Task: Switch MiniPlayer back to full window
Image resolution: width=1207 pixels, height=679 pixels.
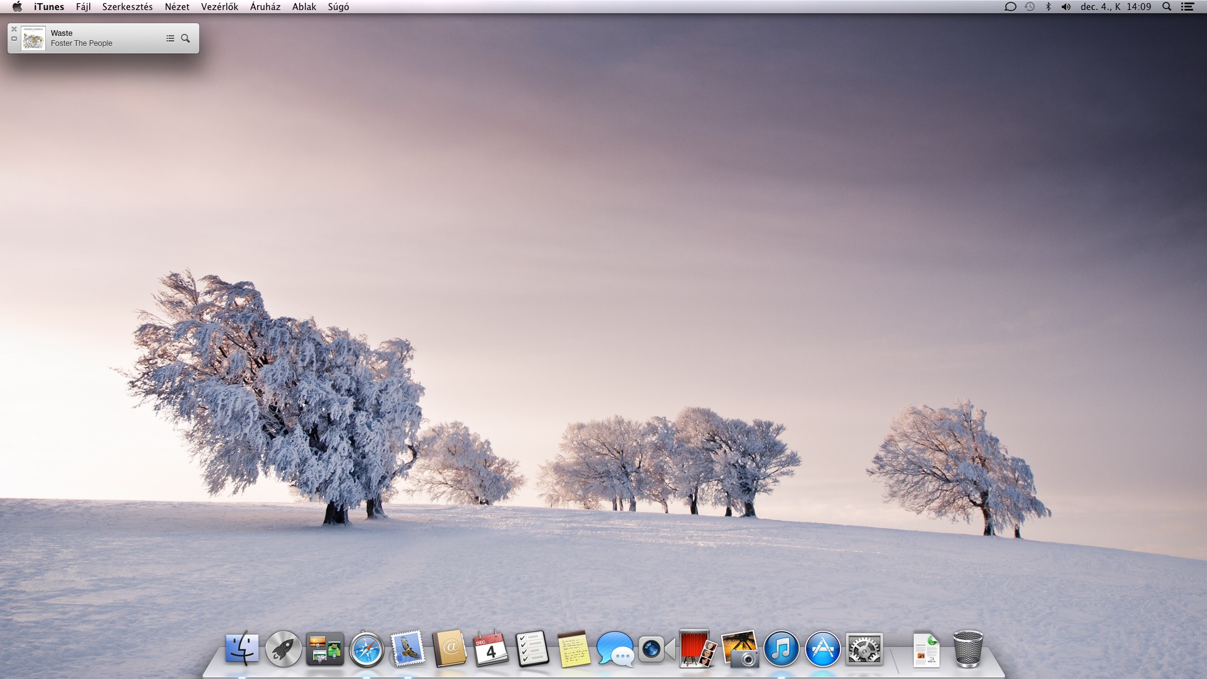Action: [14, 39]
